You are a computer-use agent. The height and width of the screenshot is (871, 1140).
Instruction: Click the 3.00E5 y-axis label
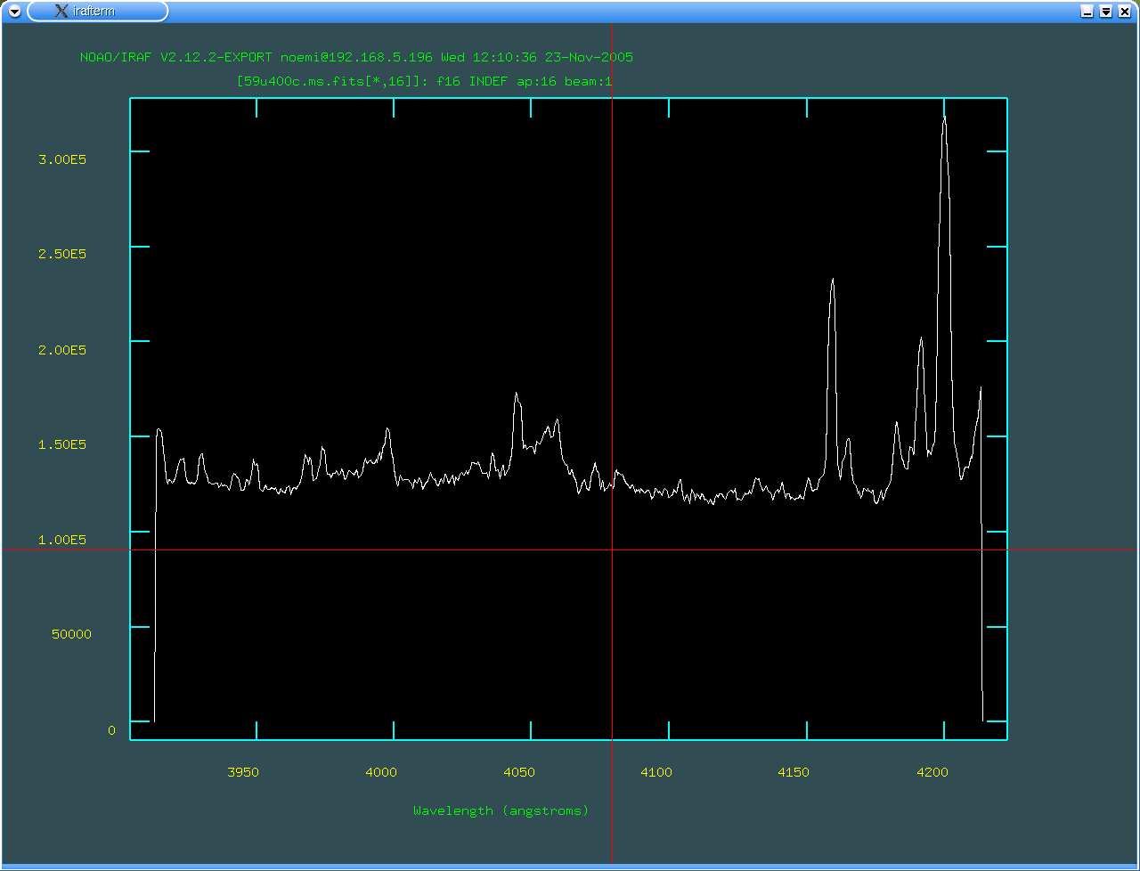tap(62, 159)
